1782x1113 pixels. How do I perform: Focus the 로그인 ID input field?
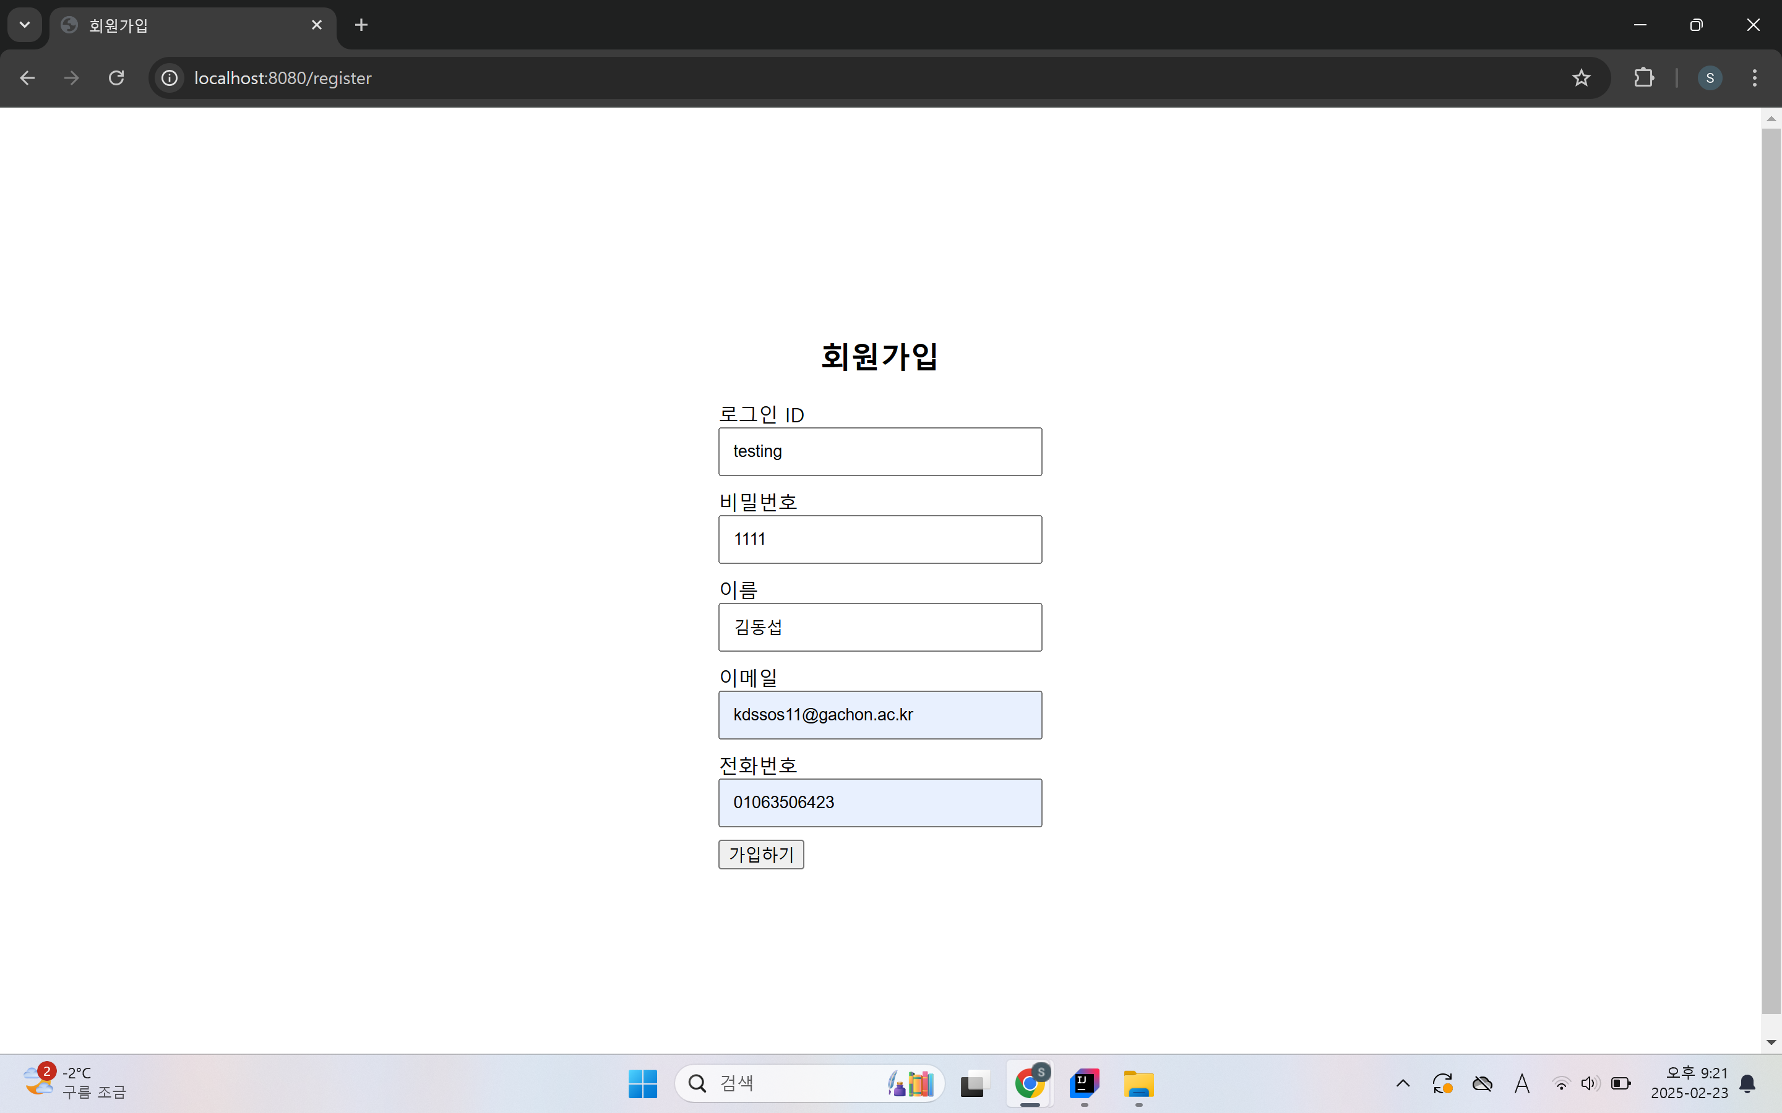click(x=879, y=451)
